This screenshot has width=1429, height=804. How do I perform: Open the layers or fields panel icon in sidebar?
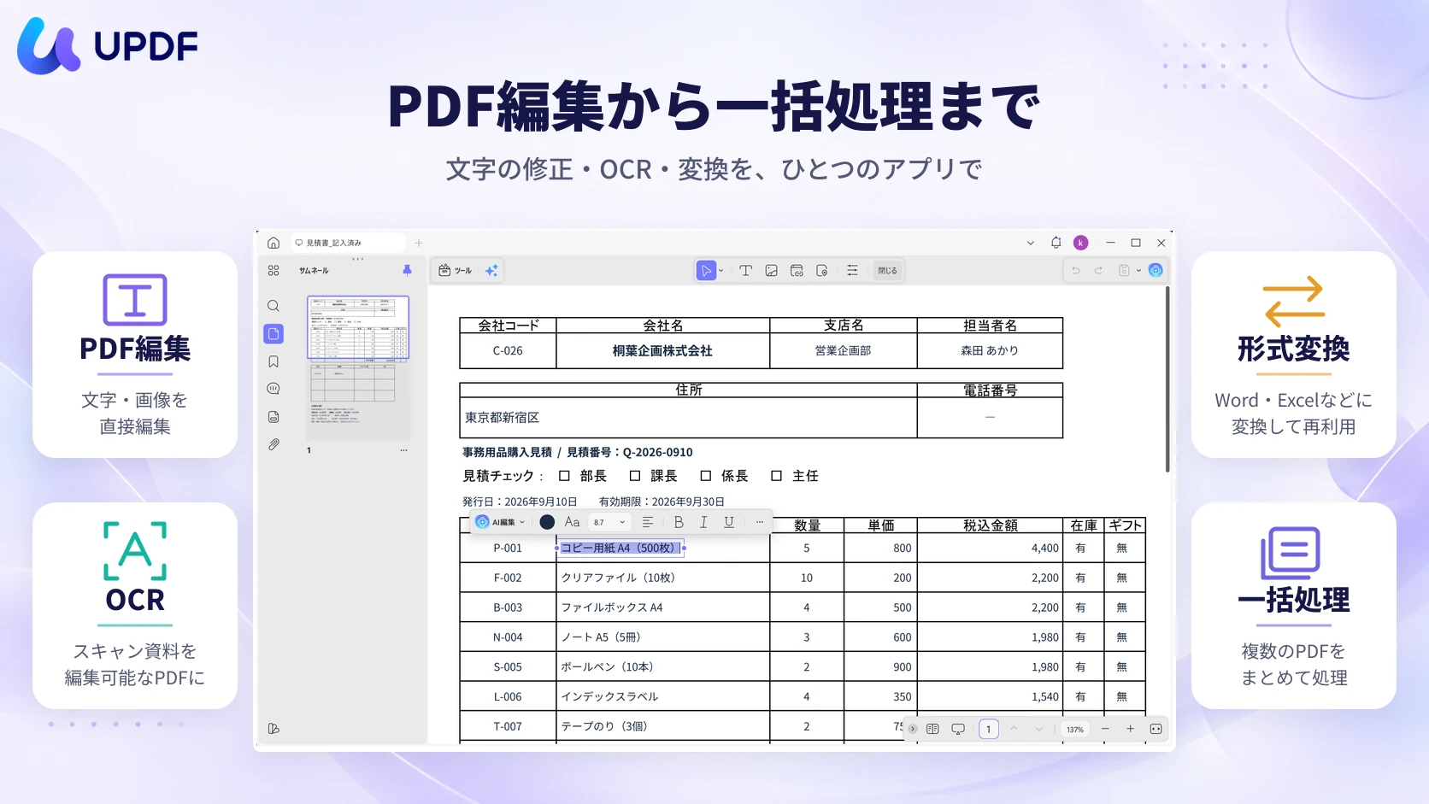click(273, 417)
